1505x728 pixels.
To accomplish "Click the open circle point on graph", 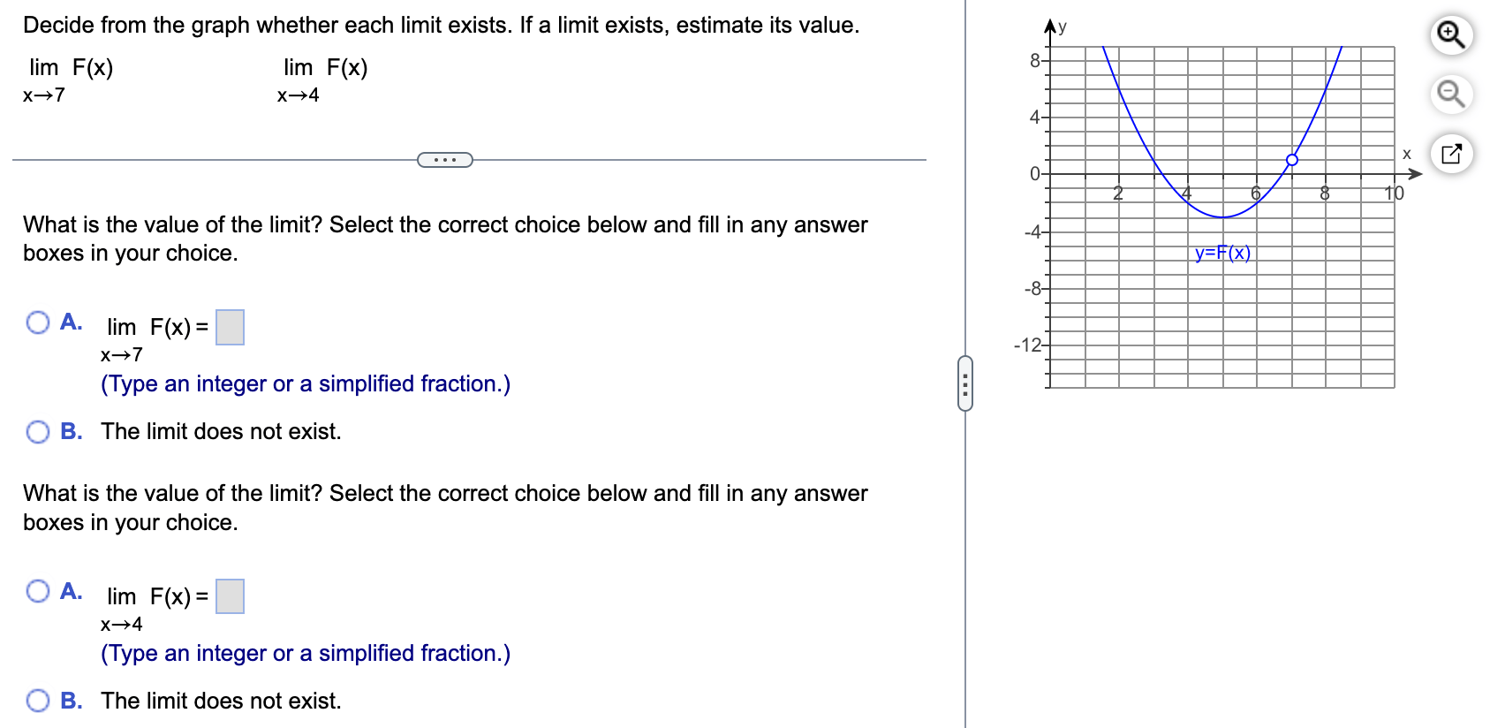I will [x=1292, y=160].
